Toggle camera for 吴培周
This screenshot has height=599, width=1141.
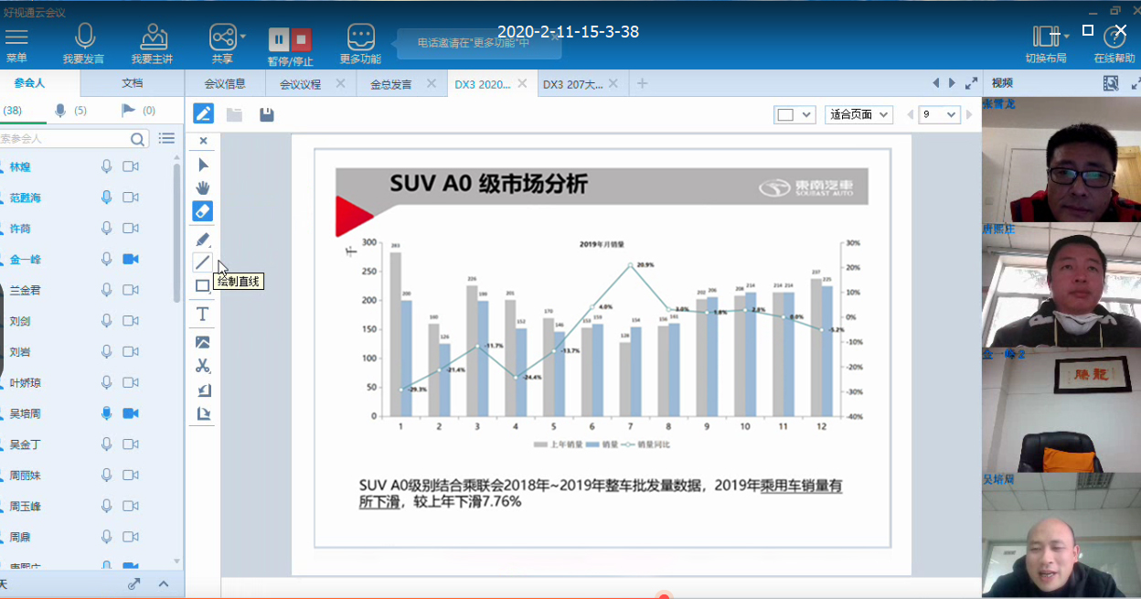(x=131, y=413)
